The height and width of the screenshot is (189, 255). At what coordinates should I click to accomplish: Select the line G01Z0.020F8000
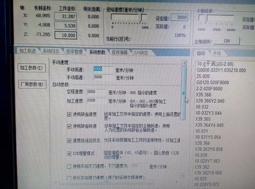(x=213, y=83)
